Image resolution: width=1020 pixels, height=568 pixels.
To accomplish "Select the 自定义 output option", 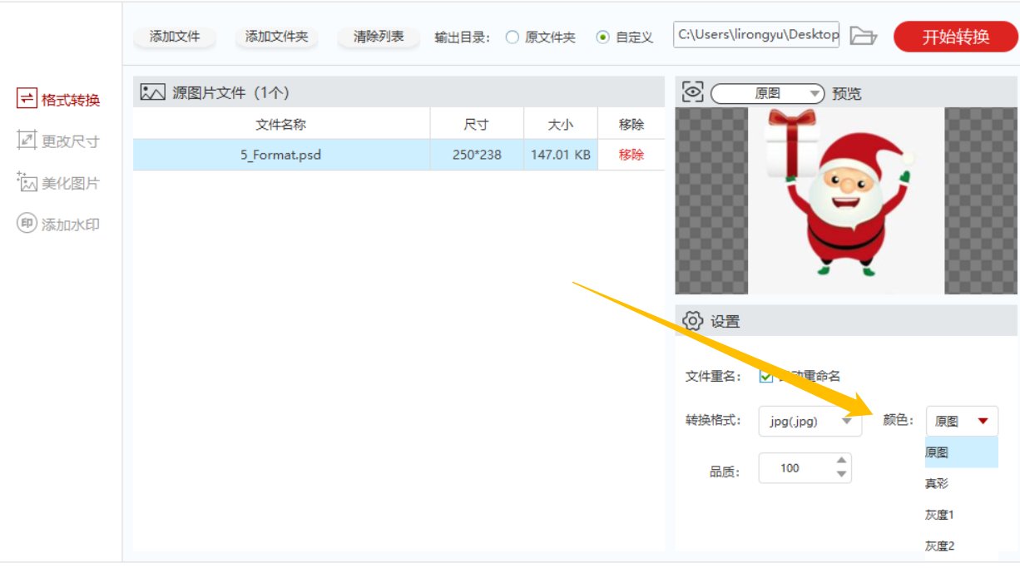I will click(602, 36).
